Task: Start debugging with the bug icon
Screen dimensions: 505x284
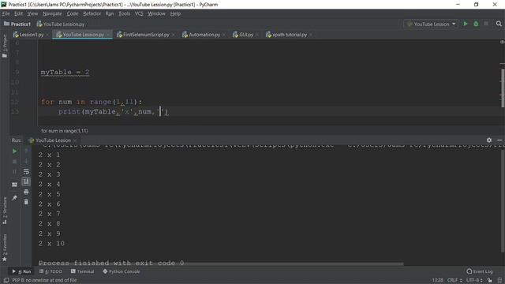Action: (476, 24)
